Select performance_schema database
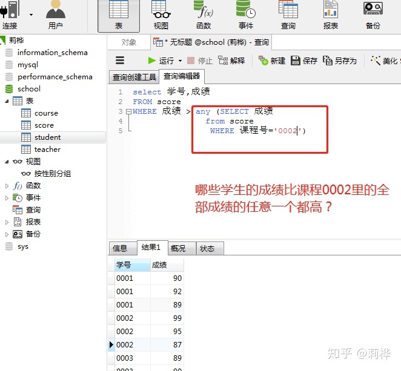401x371 pixels. pos(55,77)
